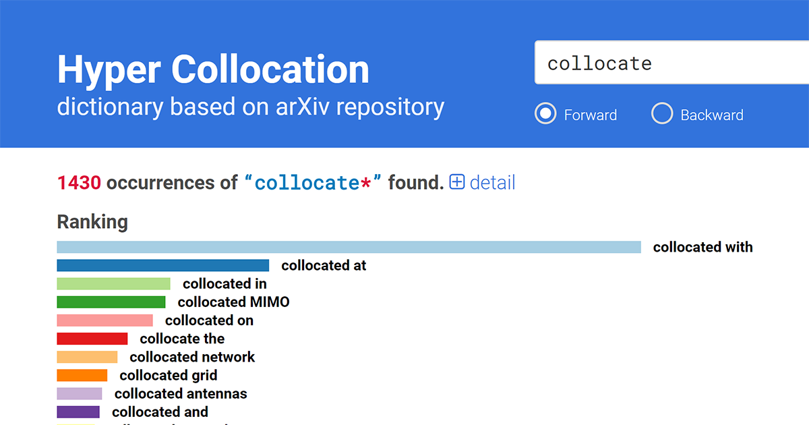Select the Backward radio button

pyautogui.click(x=662, y=114)
